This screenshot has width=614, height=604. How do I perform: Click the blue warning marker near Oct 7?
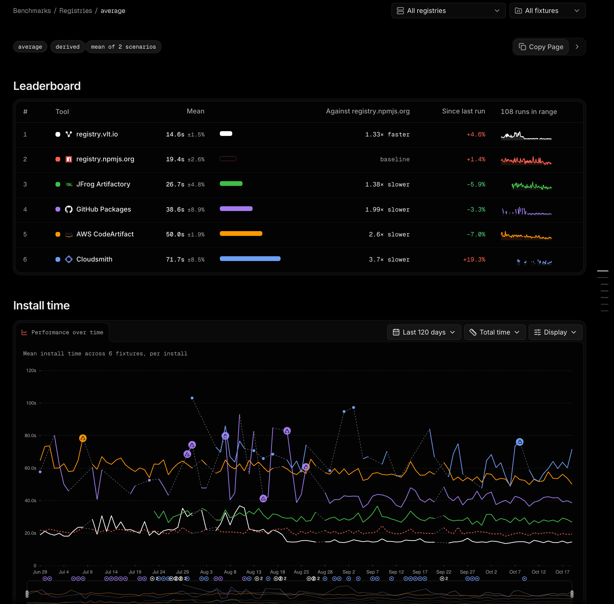(x=519, y=442)
